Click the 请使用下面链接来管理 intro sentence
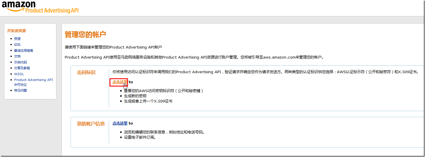This screenshot has width=425, height=157. (x=113, y=47)
